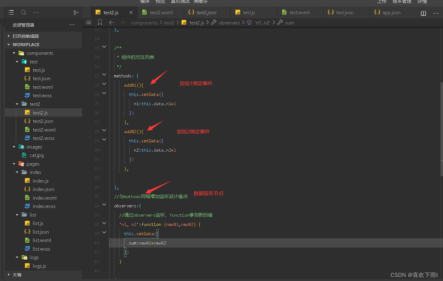This screenshot has width=443, height=281.
Task: Open index.wxml in file tree
Action: click(43, 198)
